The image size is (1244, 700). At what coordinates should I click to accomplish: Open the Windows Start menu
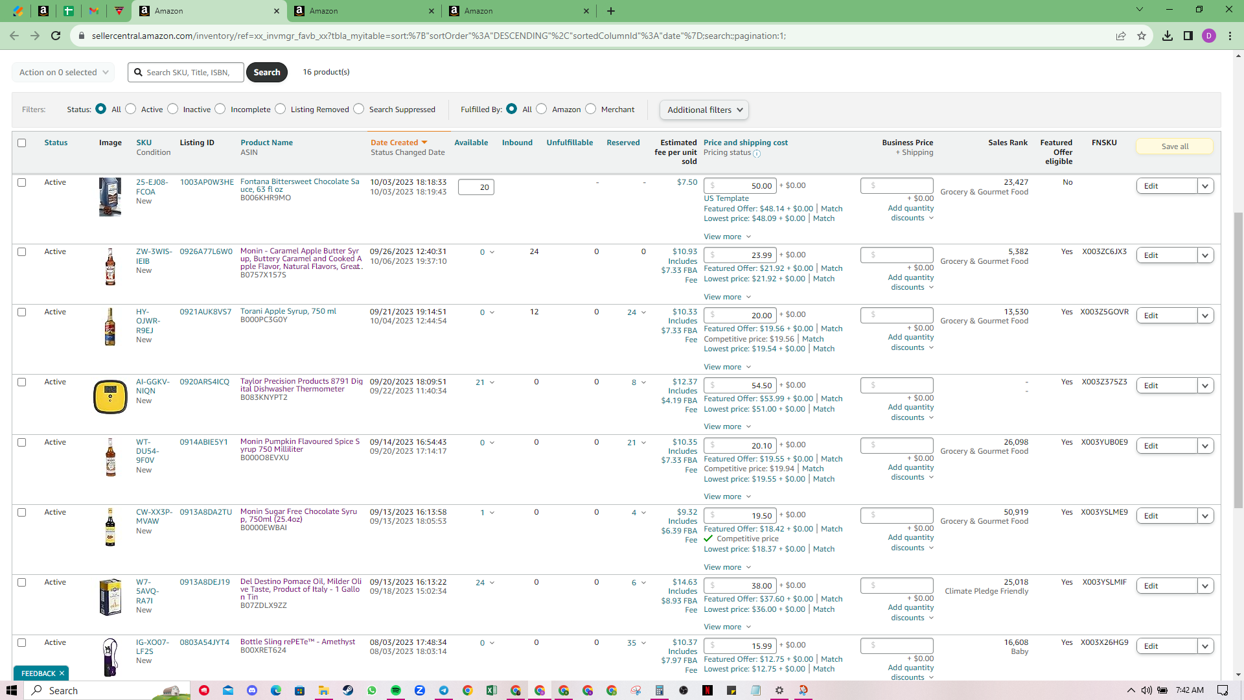(x=12, y=690)
